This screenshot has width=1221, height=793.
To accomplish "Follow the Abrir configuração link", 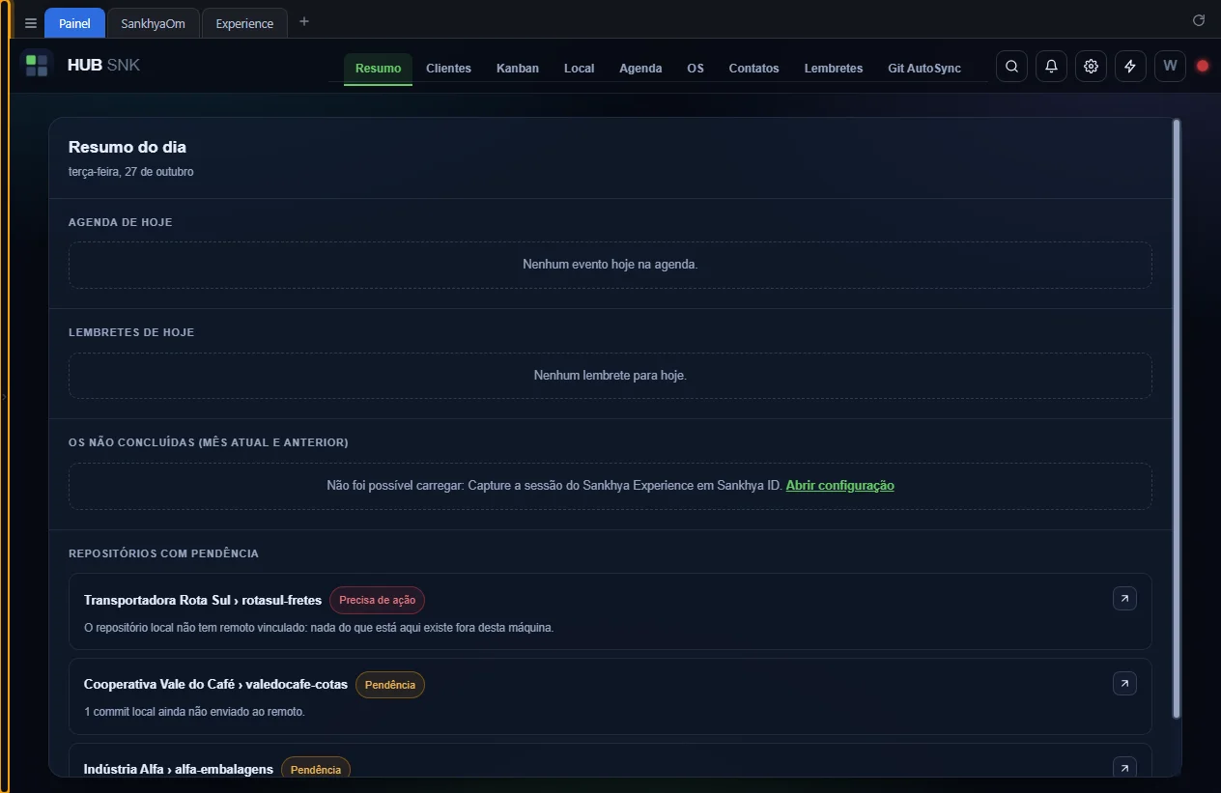I will [839, 486].
